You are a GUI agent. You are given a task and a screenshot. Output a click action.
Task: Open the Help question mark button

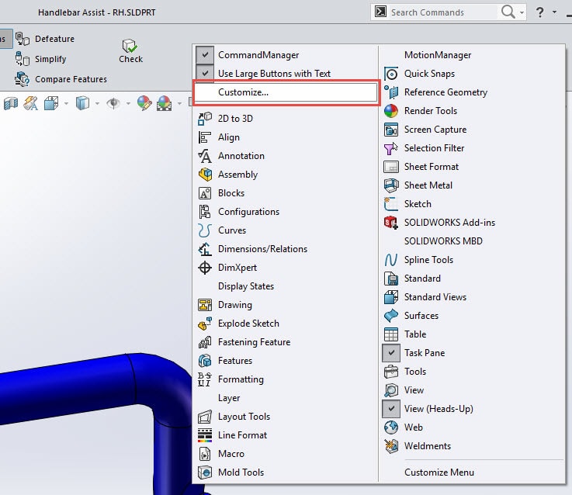coord(540,12)
